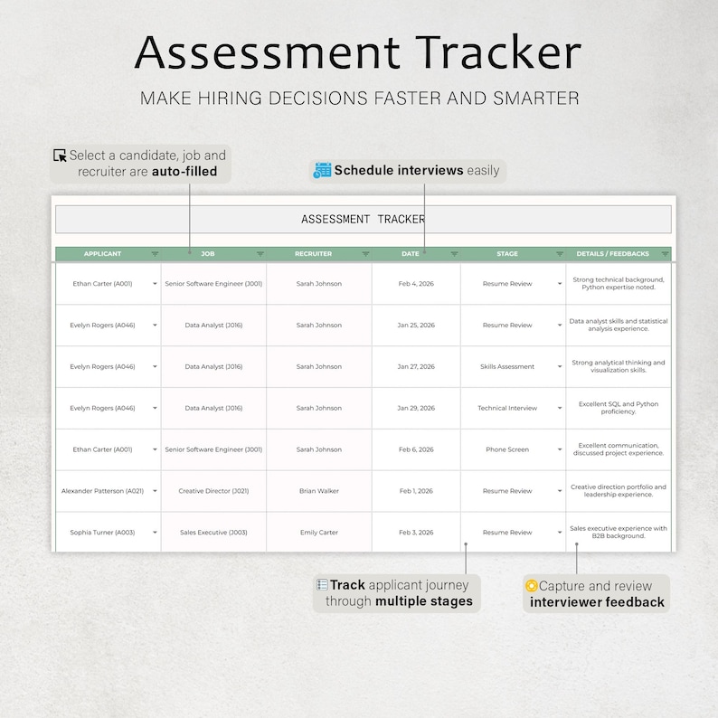
Task: Select the Emily Carter recruiter cell
Action: (x=319, y=533)
